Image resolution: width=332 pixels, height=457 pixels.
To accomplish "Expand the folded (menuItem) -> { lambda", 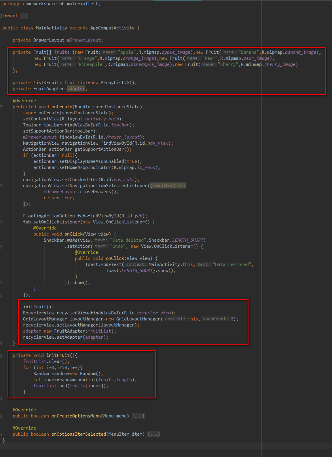I will (x=168, y=186).
